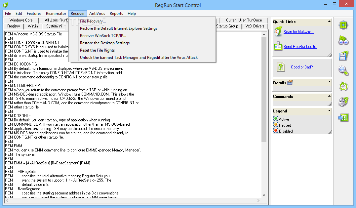Click the green grid icon in right toolbar
The height and width of the screenshot is (208, 356).
pyautogui.click(x=343, y=25)
